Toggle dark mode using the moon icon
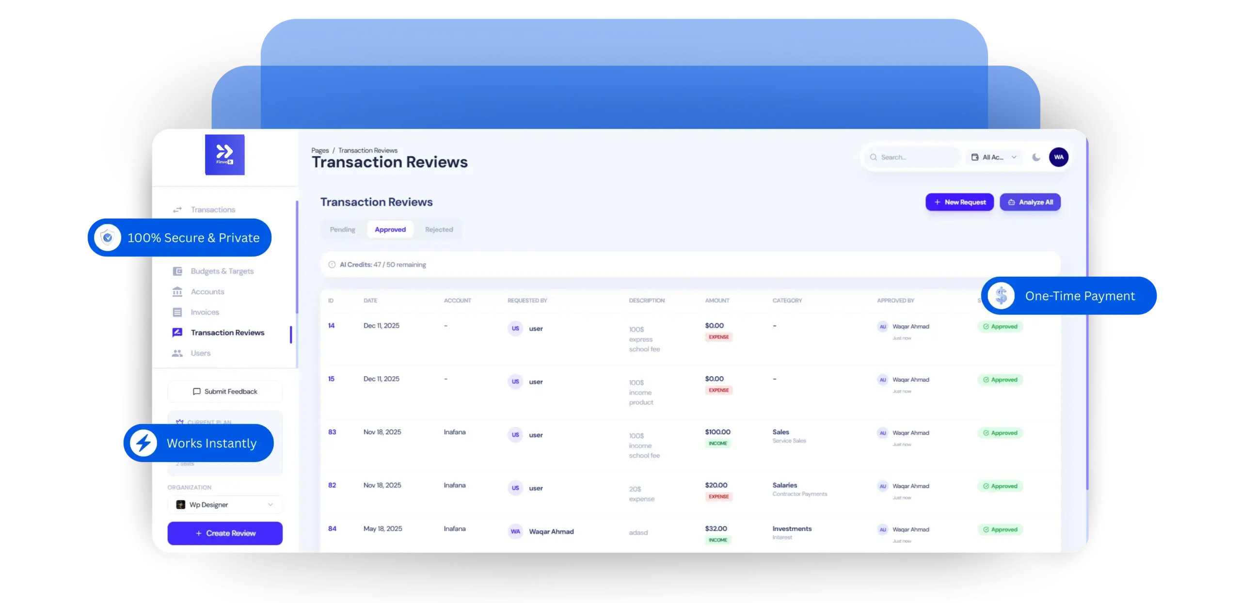 1037,157
